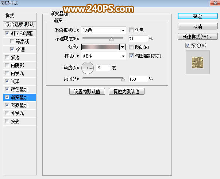Click the 确定 button

pos(198,16)
